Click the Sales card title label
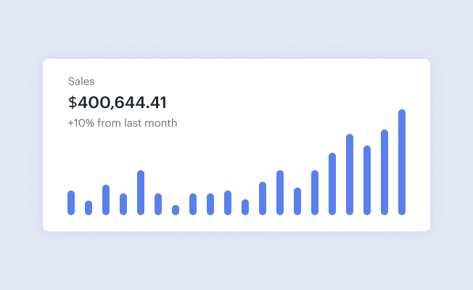Image resolution: width=473 pixels, height=290 pixels. point(81,81)
